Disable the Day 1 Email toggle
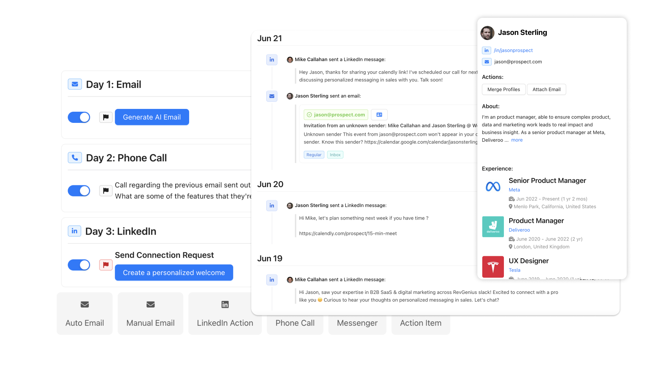The image size is (670, 377). (x=79, y=117)
